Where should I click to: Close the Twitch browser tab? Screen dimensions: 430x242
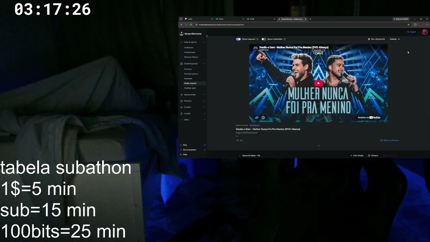tap(212, 19)
